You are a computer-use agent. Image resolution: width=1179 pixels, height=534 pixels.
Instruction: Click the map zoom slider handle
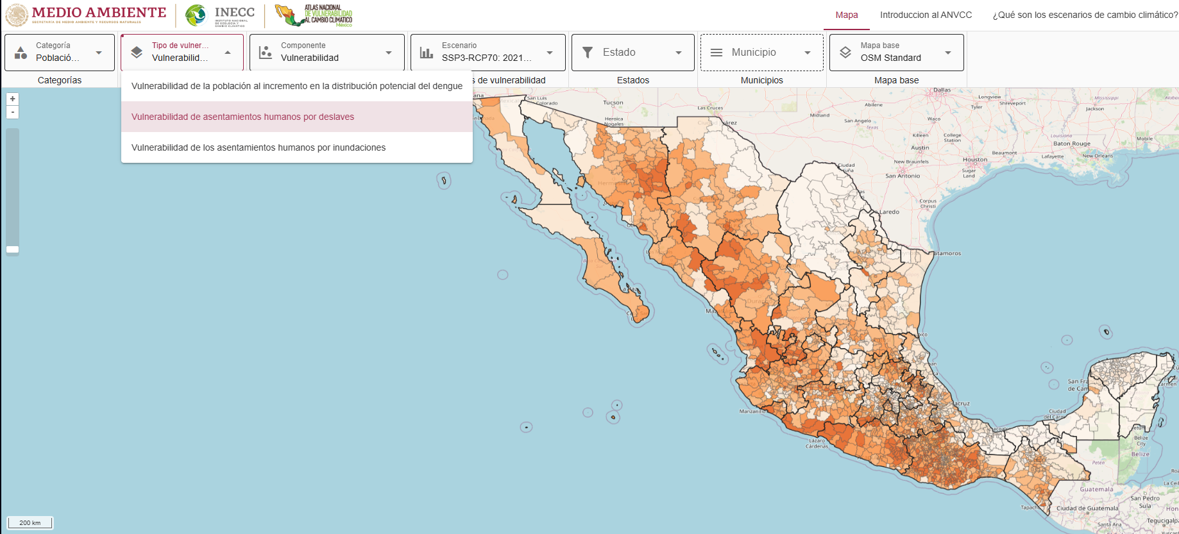pyautogui.click(x=12, y=249)
